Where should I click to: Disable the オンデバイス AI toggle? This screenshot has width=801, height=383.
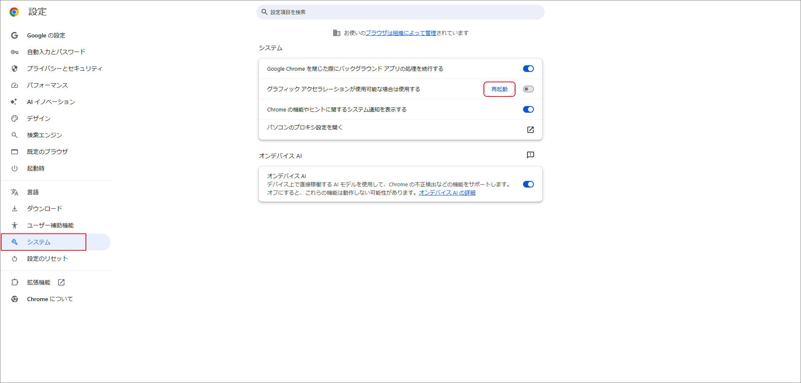pyautogui.click(x=528, y=184)
